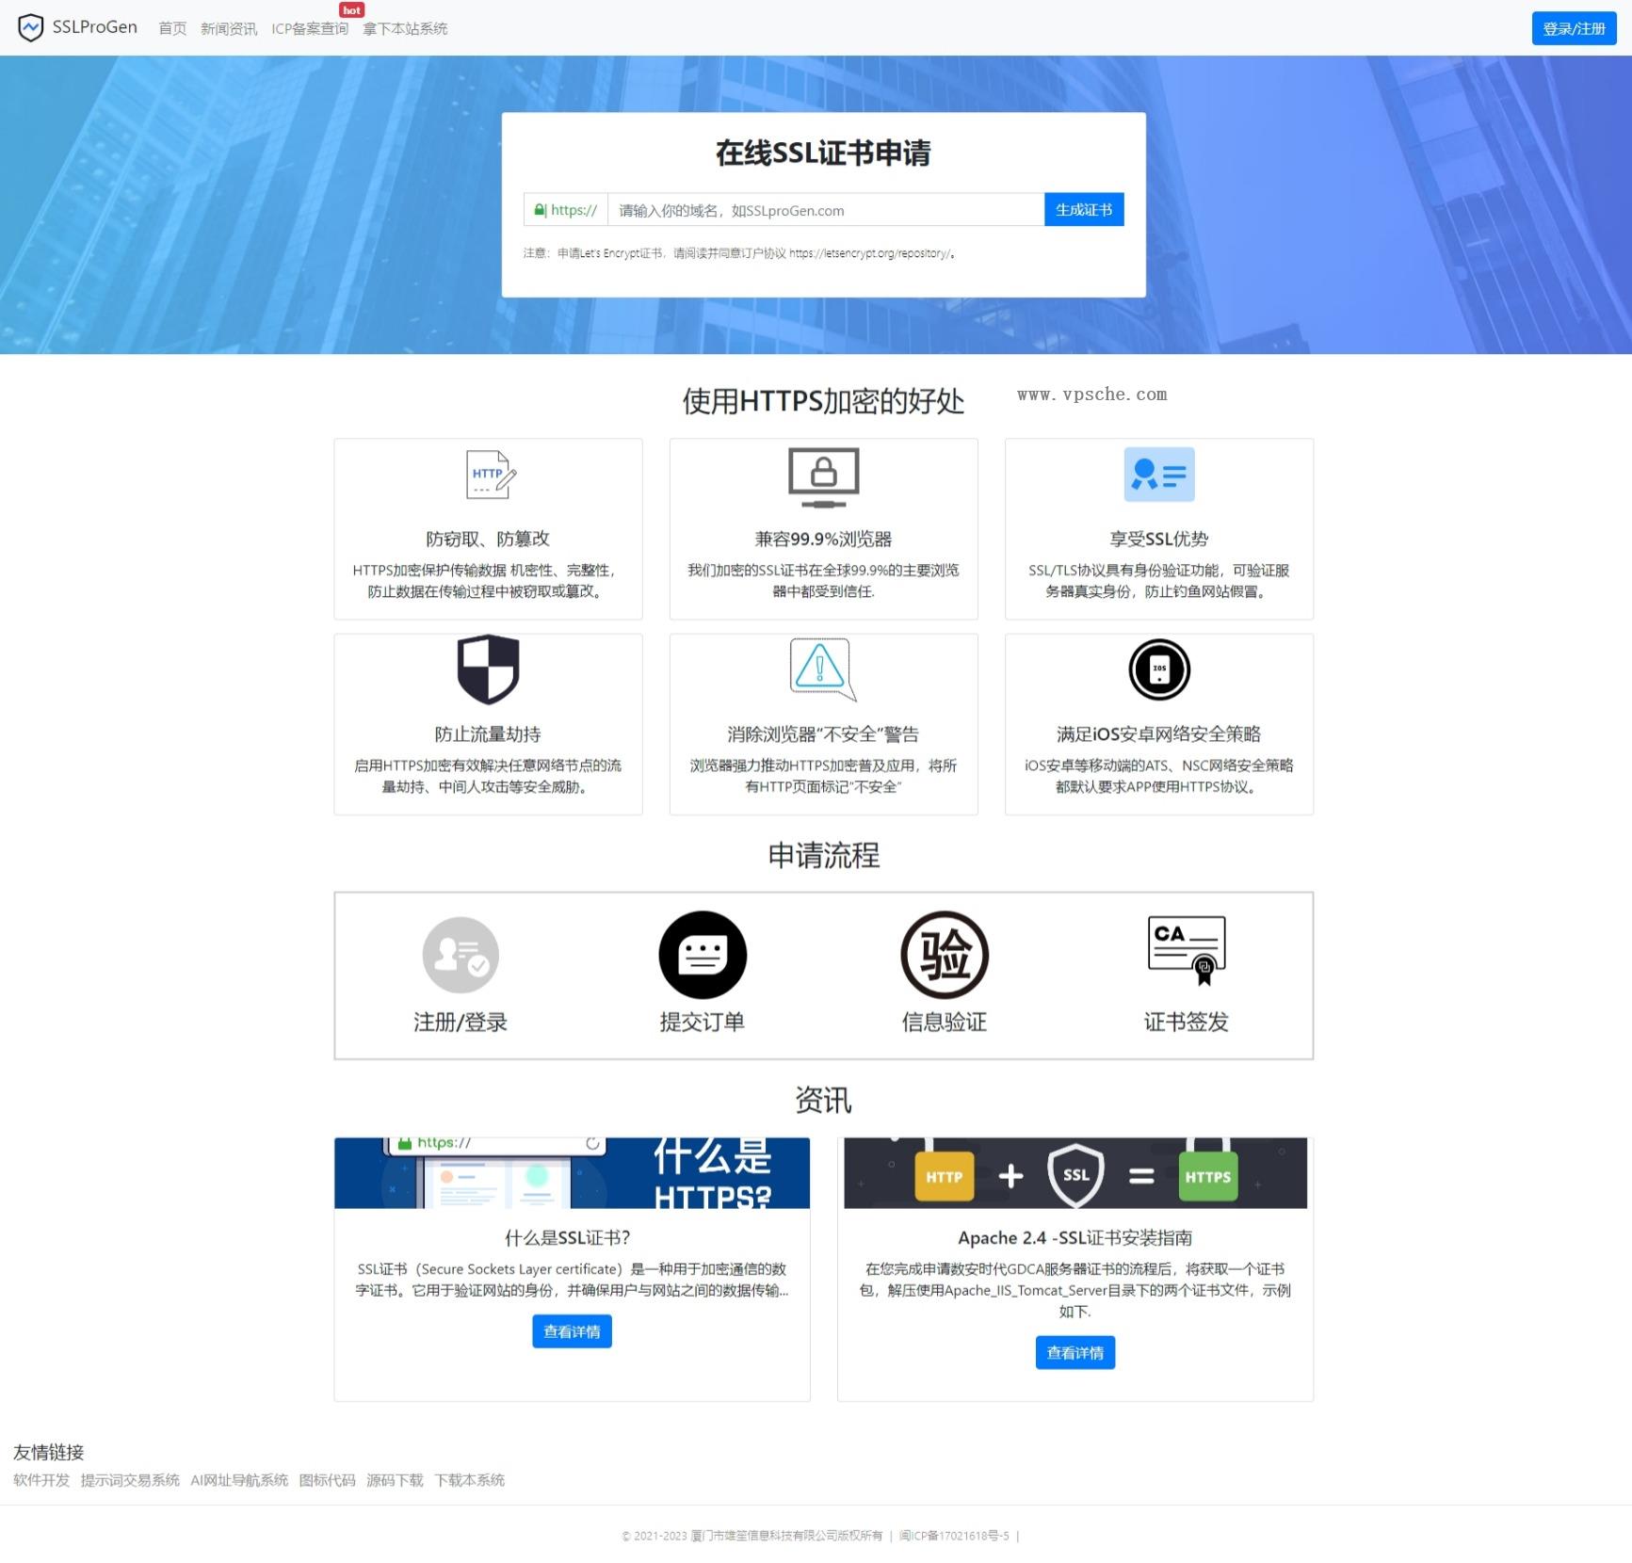Click the SSLProGen shield logo icon

click(x=30, y=28)
